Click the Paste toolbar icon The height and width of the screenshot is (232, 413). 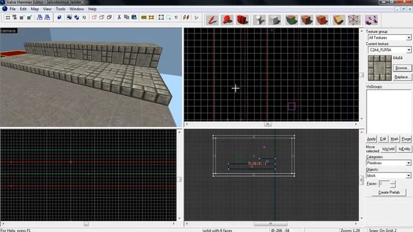134,17
